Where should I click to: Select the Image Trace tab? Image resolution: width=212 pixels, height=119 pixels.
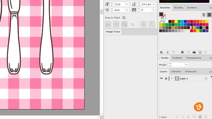click(x=113, y=32)
